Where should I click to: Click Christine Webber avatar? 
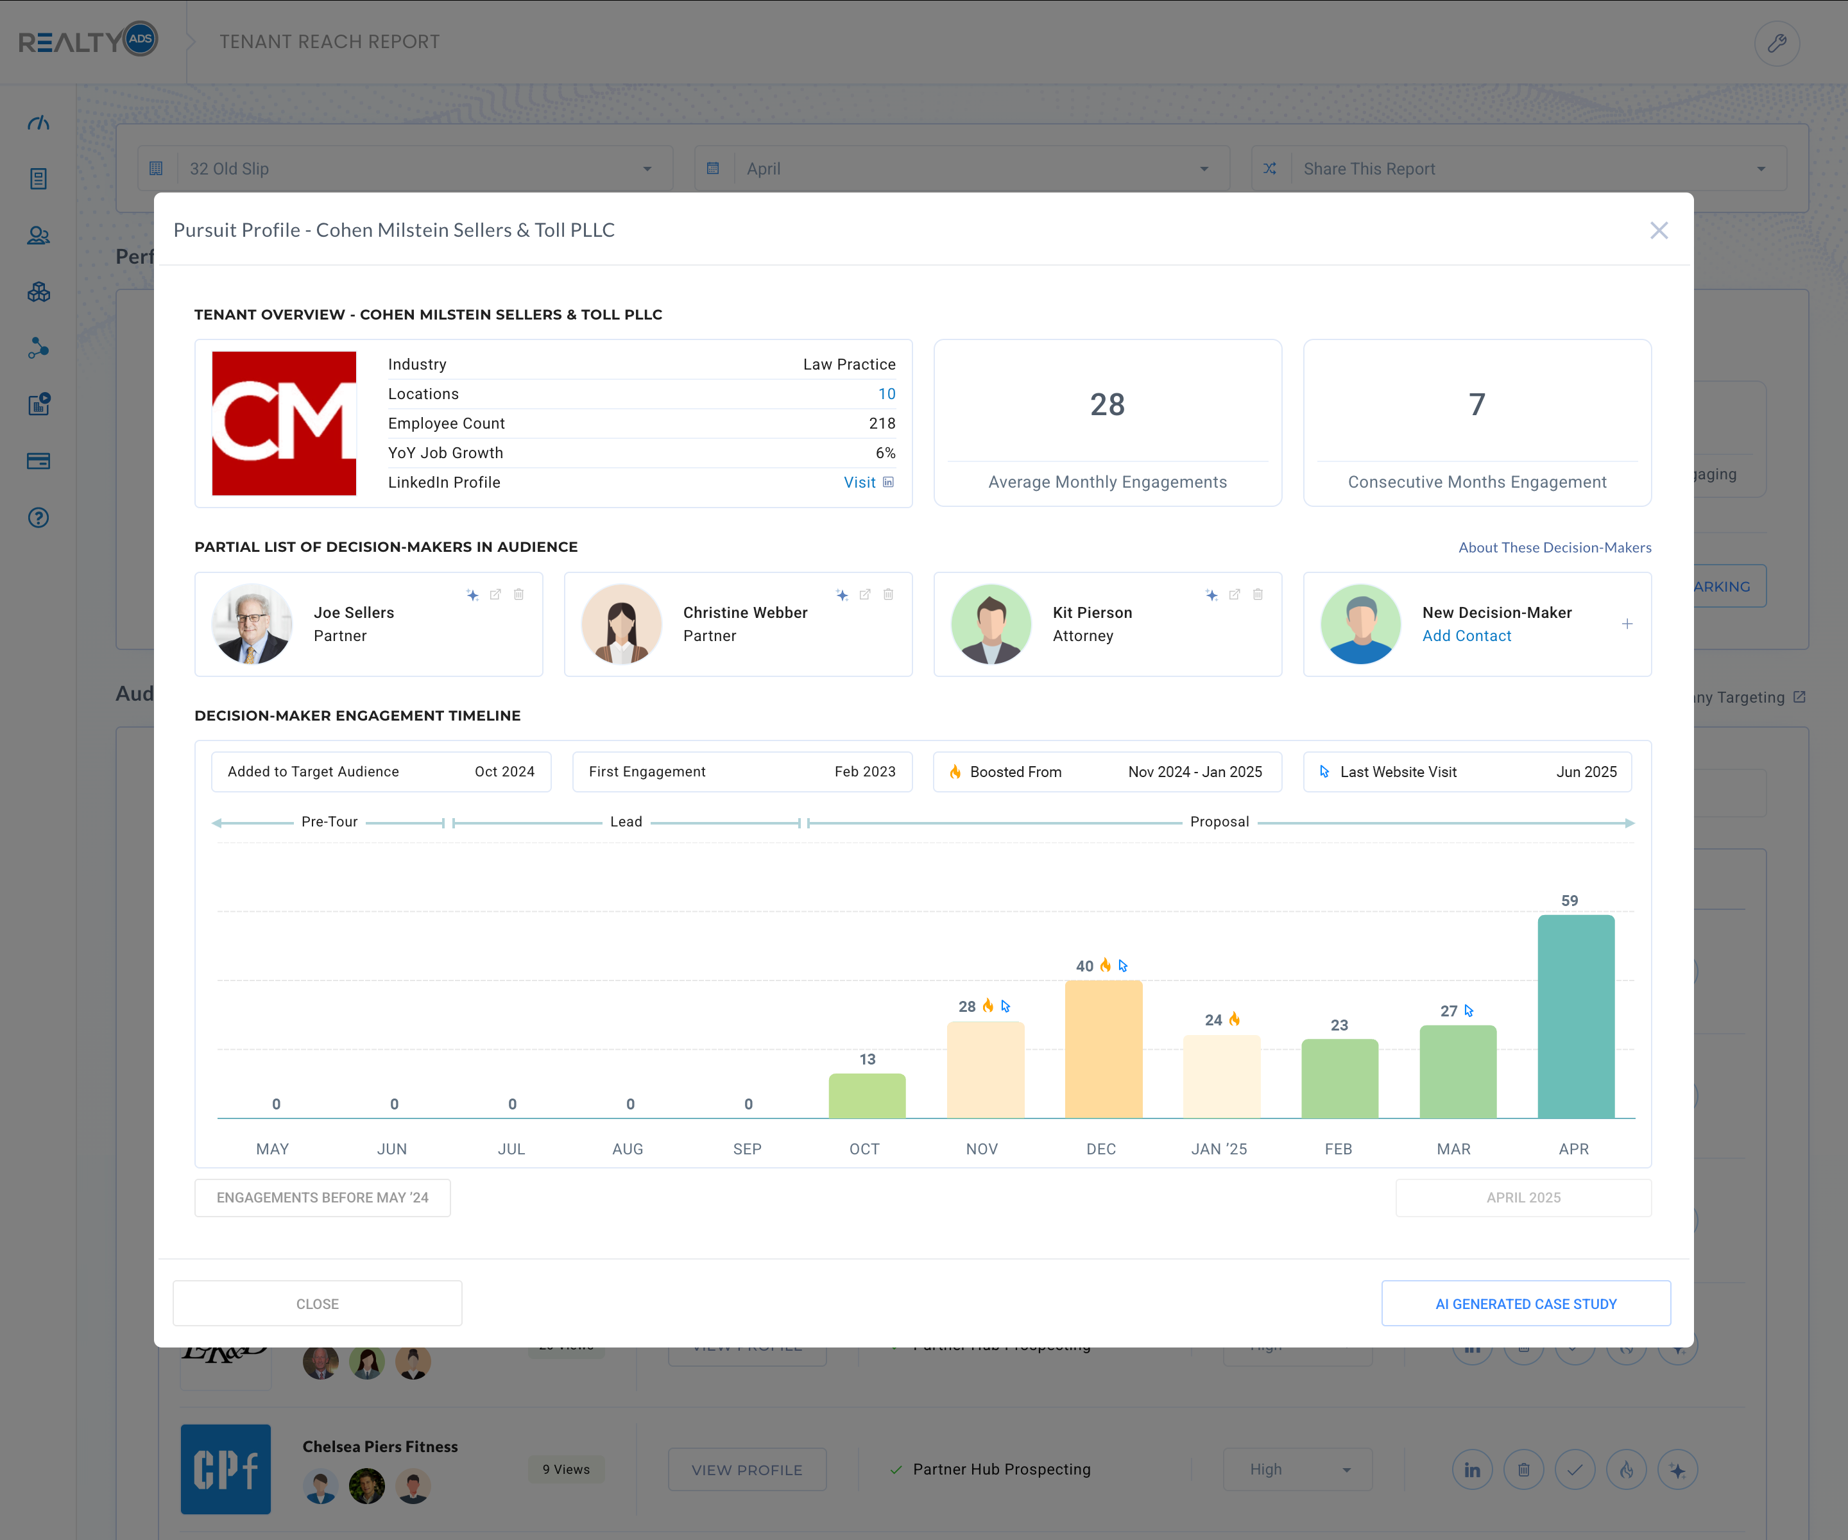click(x=622, y=624)
